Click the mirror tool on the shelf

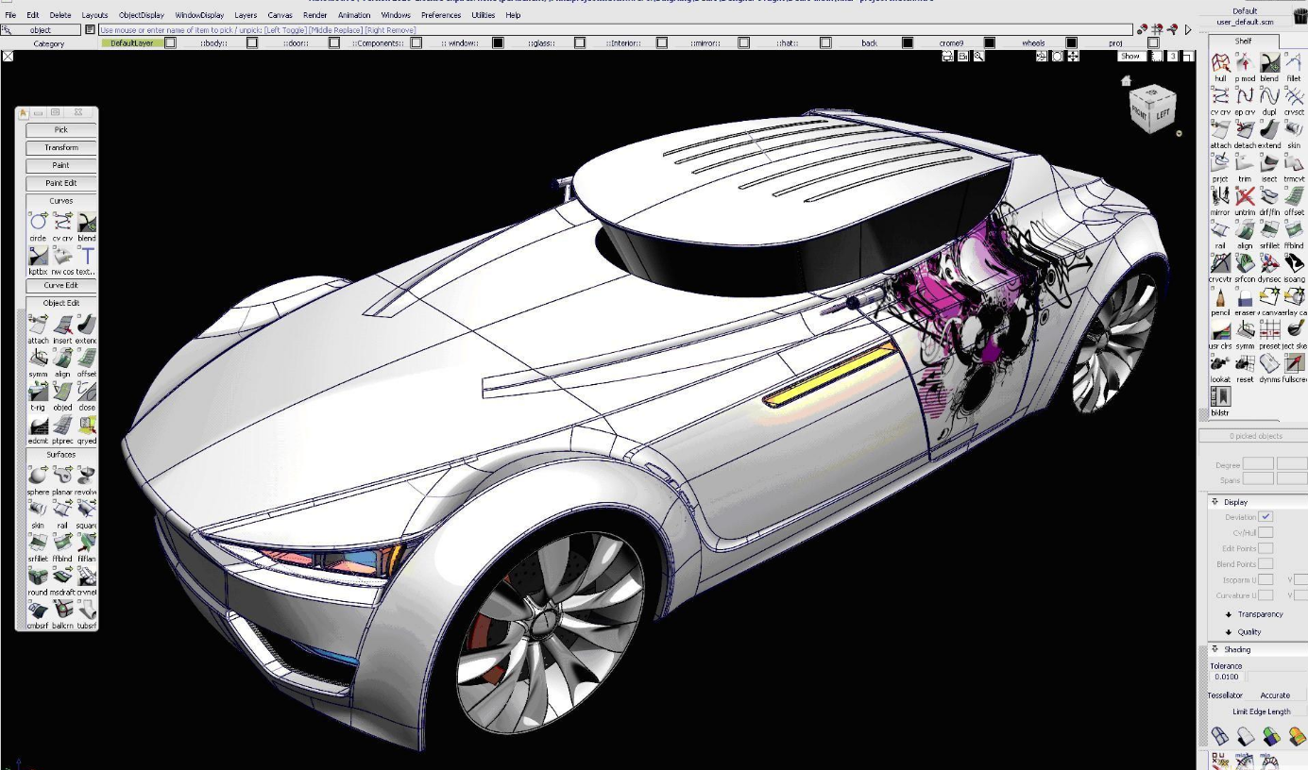click(x=1220, y=196)
